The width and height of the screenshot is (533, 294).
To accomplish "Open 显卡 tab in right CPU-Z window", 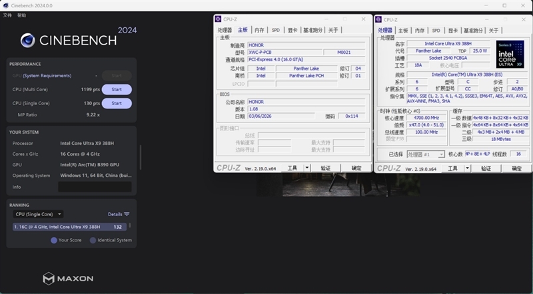I will 453,31.
